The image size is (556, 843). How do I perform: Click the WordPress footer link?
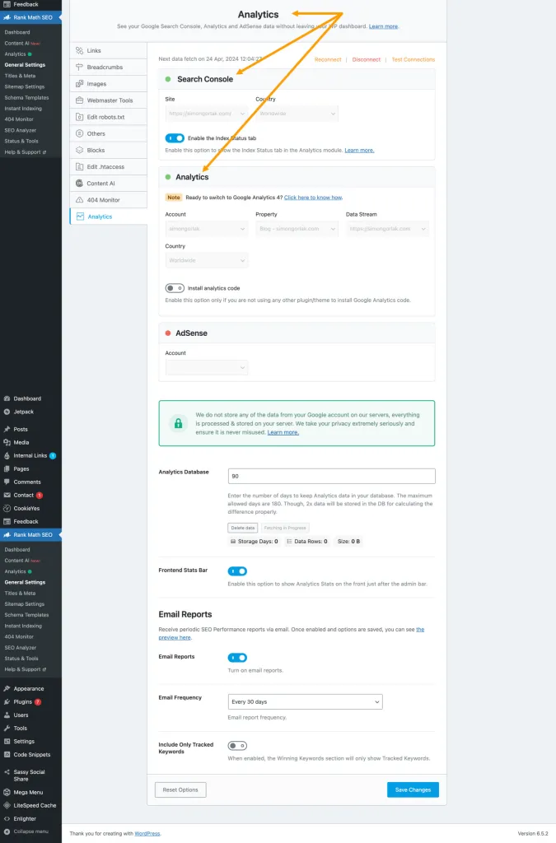pyautogui.click(x=147, y=834)
